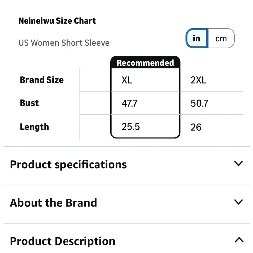Click the 2XL length value 26
The height and width of the screenshot is (253, 253).
tap(196, 127)
